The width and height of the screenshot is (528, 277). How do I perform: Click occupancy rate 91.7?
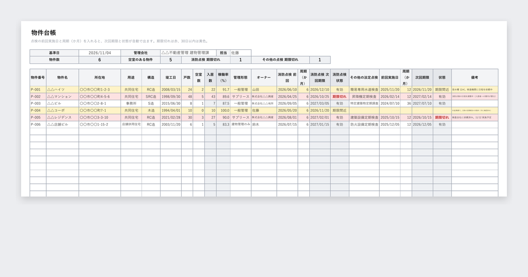pyautogui.click(x=223, y=89)
